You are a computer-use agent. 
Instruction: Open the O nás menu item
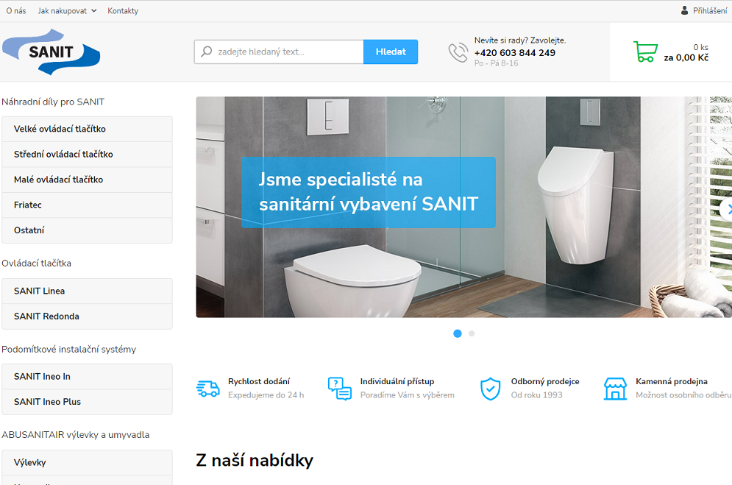pos(16,11)
